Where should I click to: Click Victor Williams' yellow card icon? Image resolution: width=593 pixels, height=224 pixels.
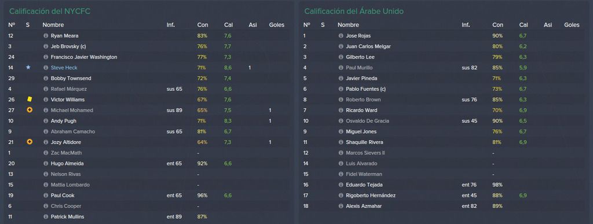[30, 100]
